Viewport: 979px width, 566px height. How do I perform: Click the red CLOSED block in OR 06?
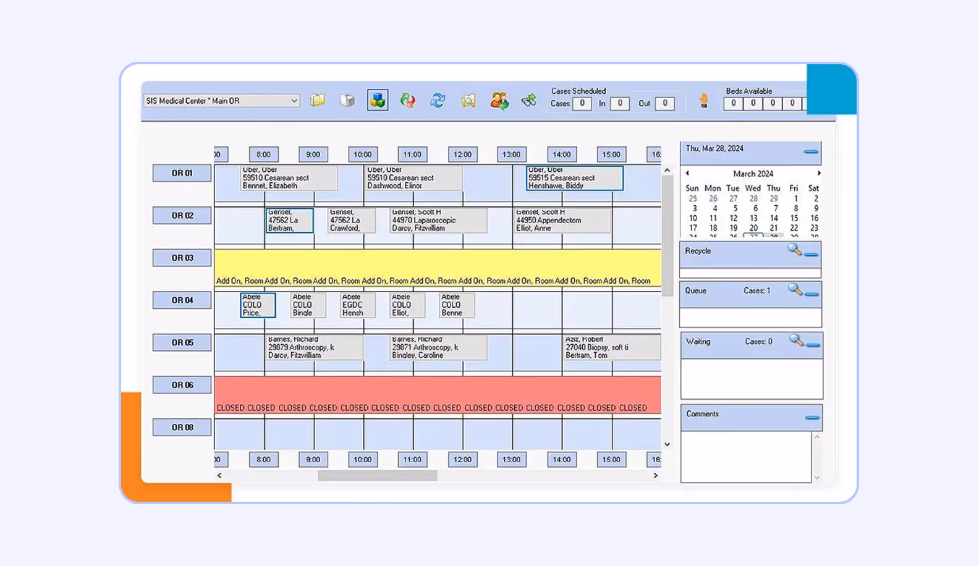click(438, 395)
